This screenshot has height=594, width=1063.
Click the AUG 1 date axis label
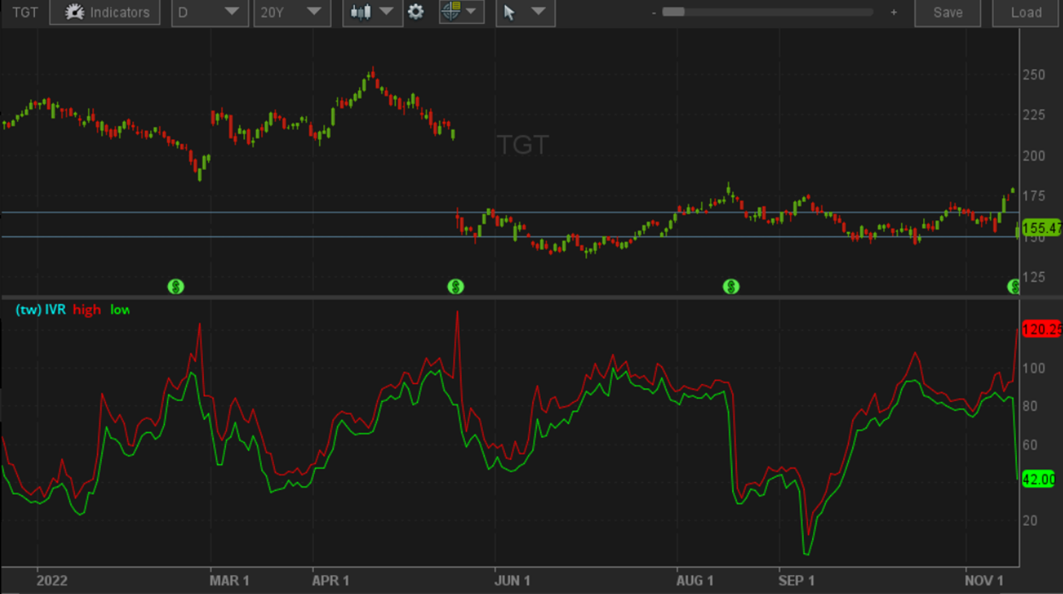(695, 580)
